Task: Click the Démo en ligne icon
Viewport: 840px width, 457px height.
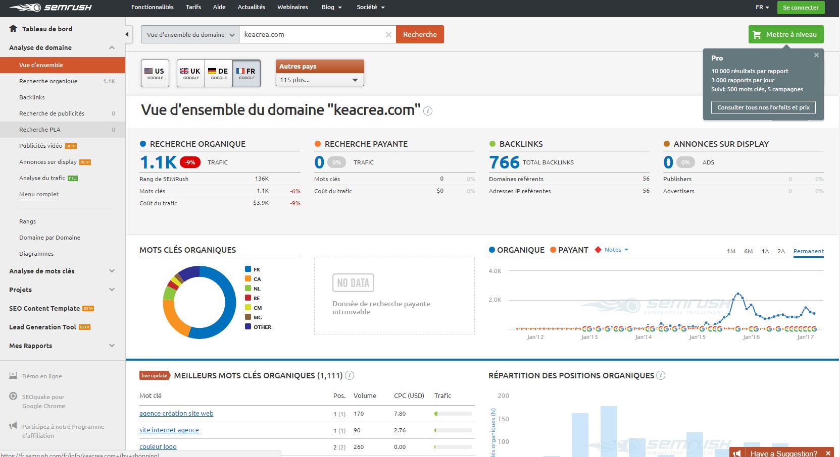Action: point(13,376)
